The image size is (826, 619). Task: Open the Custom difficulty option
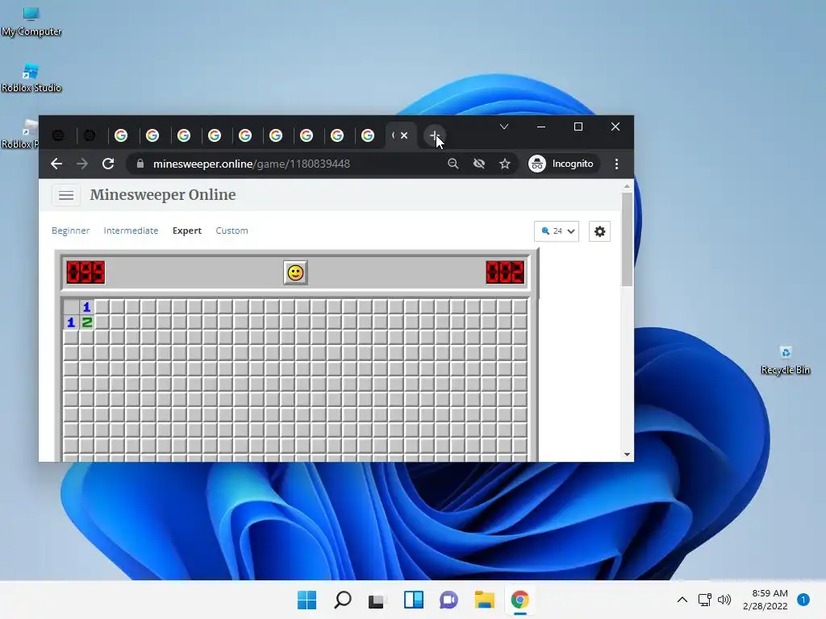pos(232,231)
